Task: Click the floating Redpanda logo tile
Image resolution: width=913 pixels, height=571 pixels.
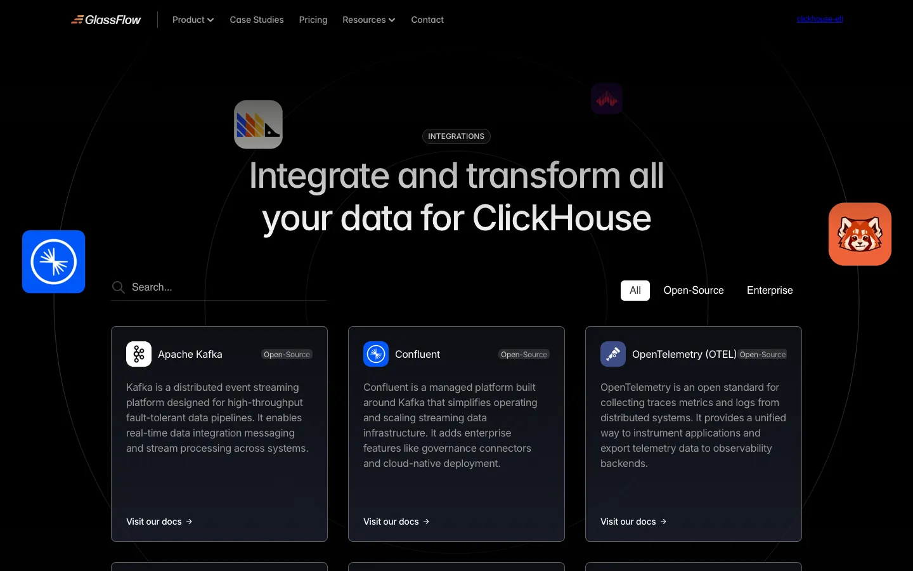Action: point(860,234)
